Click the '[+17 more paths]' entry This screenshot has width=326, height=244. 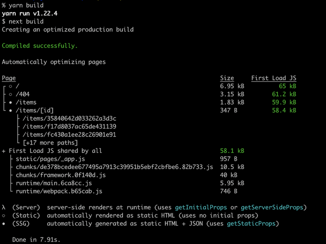point(50,143)
